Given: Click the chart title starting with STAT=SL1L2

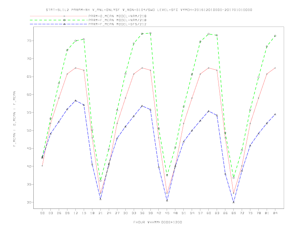Looking at the screenshot, I should [149, 10].
